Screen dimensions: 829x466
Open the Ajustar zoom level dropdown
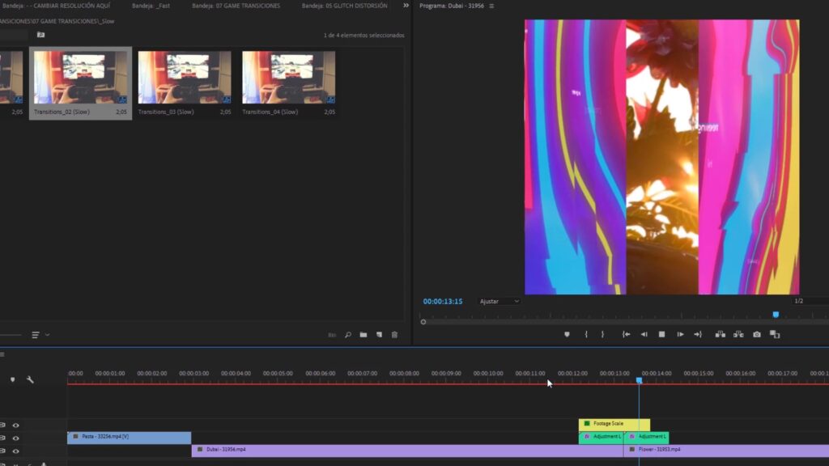(499, 301)
